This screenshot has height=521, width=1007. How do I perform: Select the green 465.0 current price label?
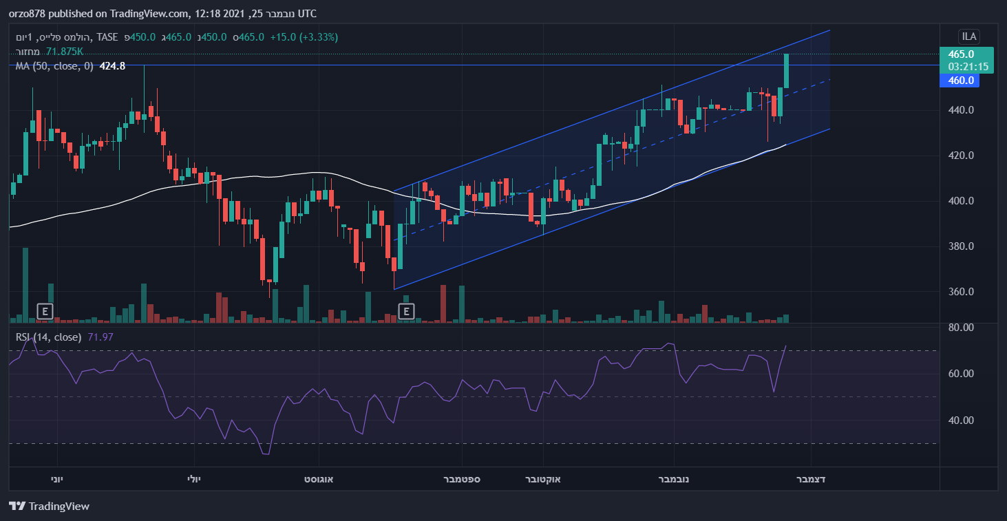point(961,54)
